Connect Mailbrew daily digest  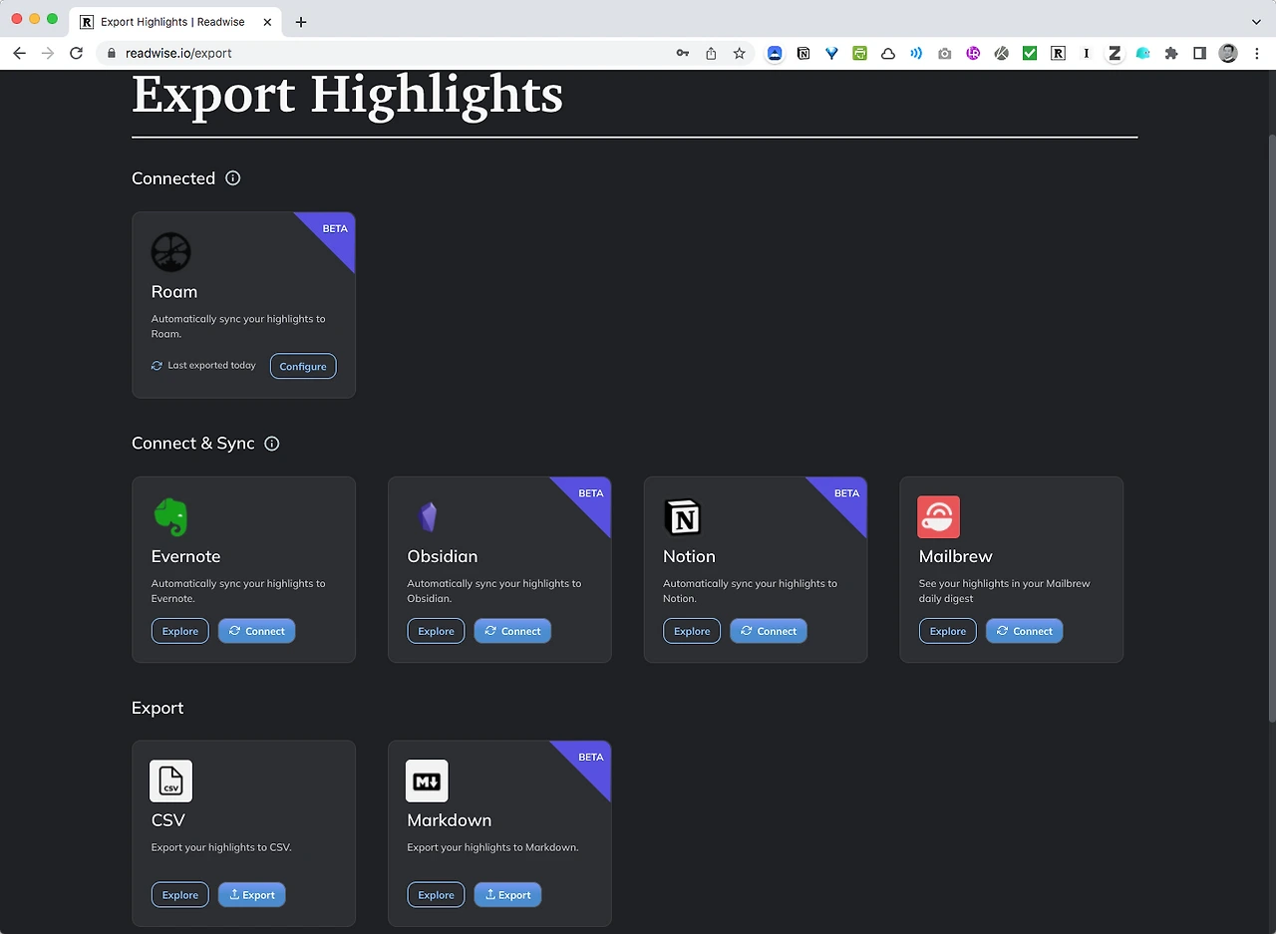click(1025, 631)
